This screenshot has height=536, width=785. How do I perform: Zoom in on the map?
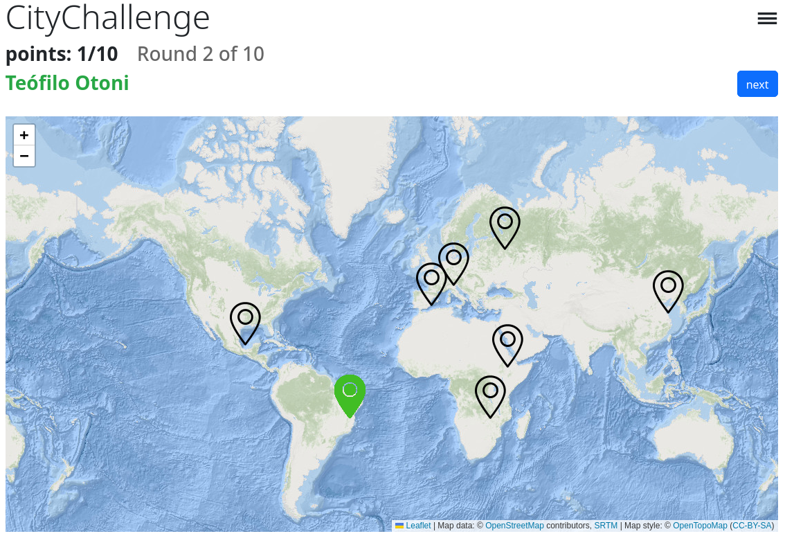tap(24, 135)
